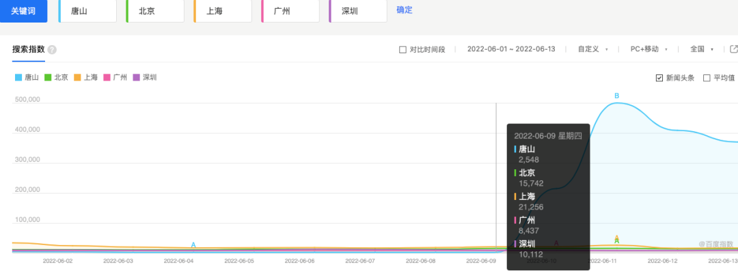Select the 搜索指数 tab
This screenshot has width=738, height=271.
tap(28, 50)
